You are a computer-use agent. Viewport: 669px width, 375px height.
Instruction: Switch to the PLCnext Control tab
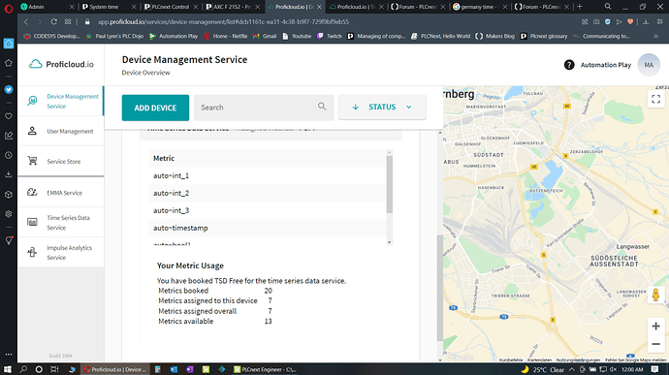170,7
